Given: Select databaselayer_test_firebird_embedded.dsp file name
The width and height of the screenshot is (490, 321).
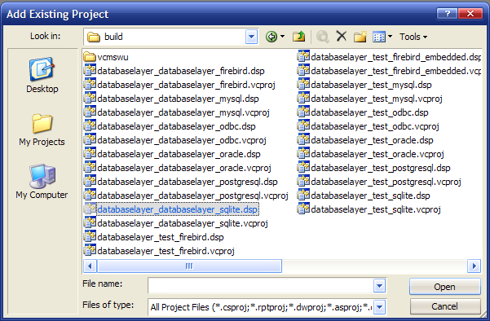Looking at the screenshot, I should point(396,57).
